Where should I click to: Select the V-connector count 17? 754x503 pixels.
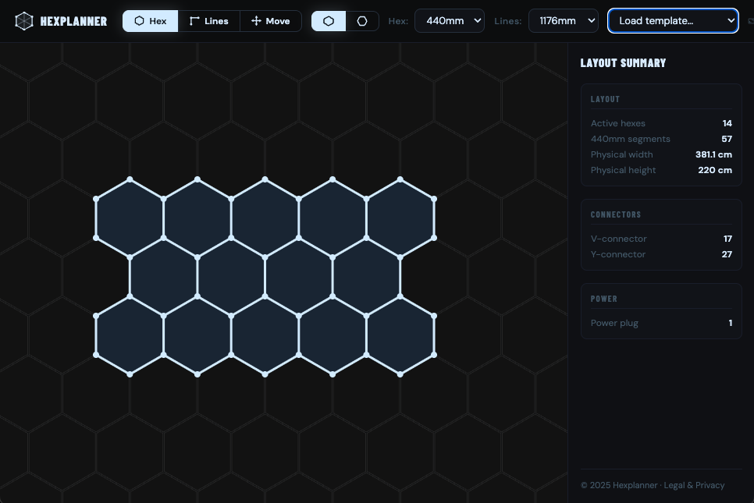pos(727,239)
